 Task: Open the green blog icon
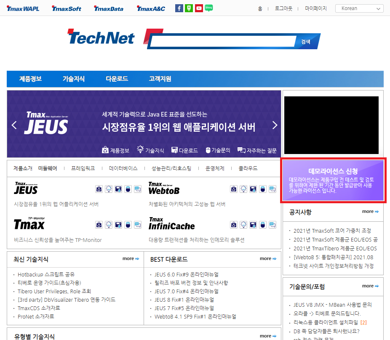pos(208,8)
